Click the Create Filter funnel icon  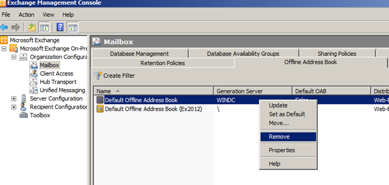98,76
